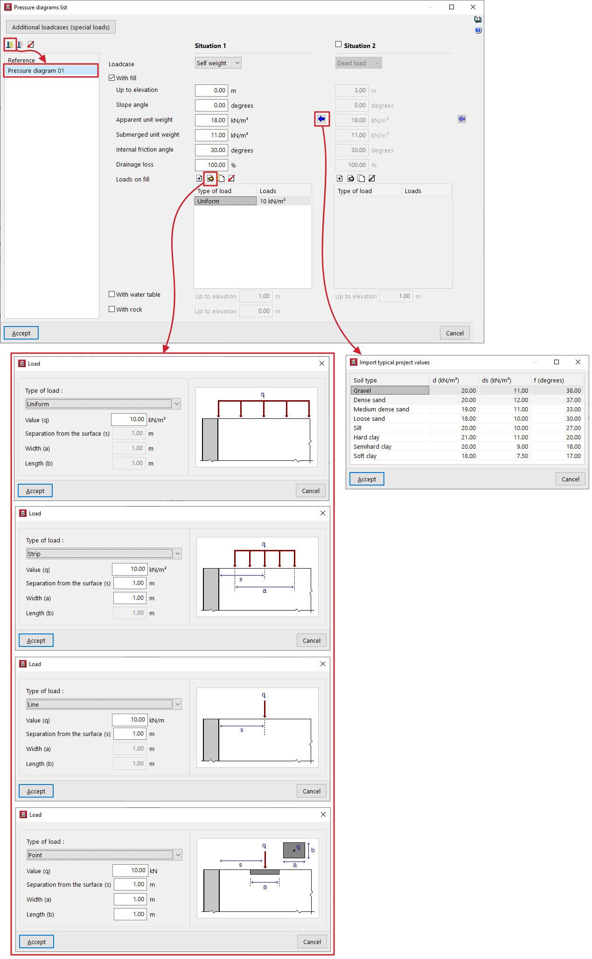This screenshot has width=592, height=959.
Task: Copy selected load on fill in Situation 1
Action: pos(221,178)
